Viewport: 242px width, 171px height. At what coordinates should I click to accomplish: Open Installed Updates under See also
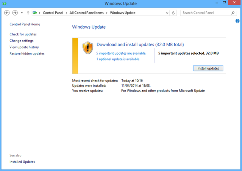22,162
